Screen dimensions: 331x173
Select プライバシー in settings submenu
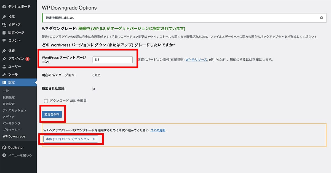(12, 130)
